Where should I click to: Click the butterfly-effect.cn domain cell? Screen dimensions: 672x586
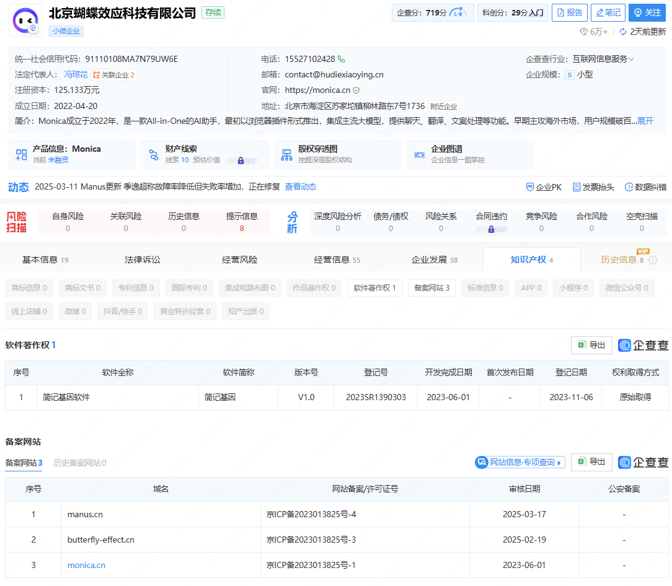(x=161, y=540)
